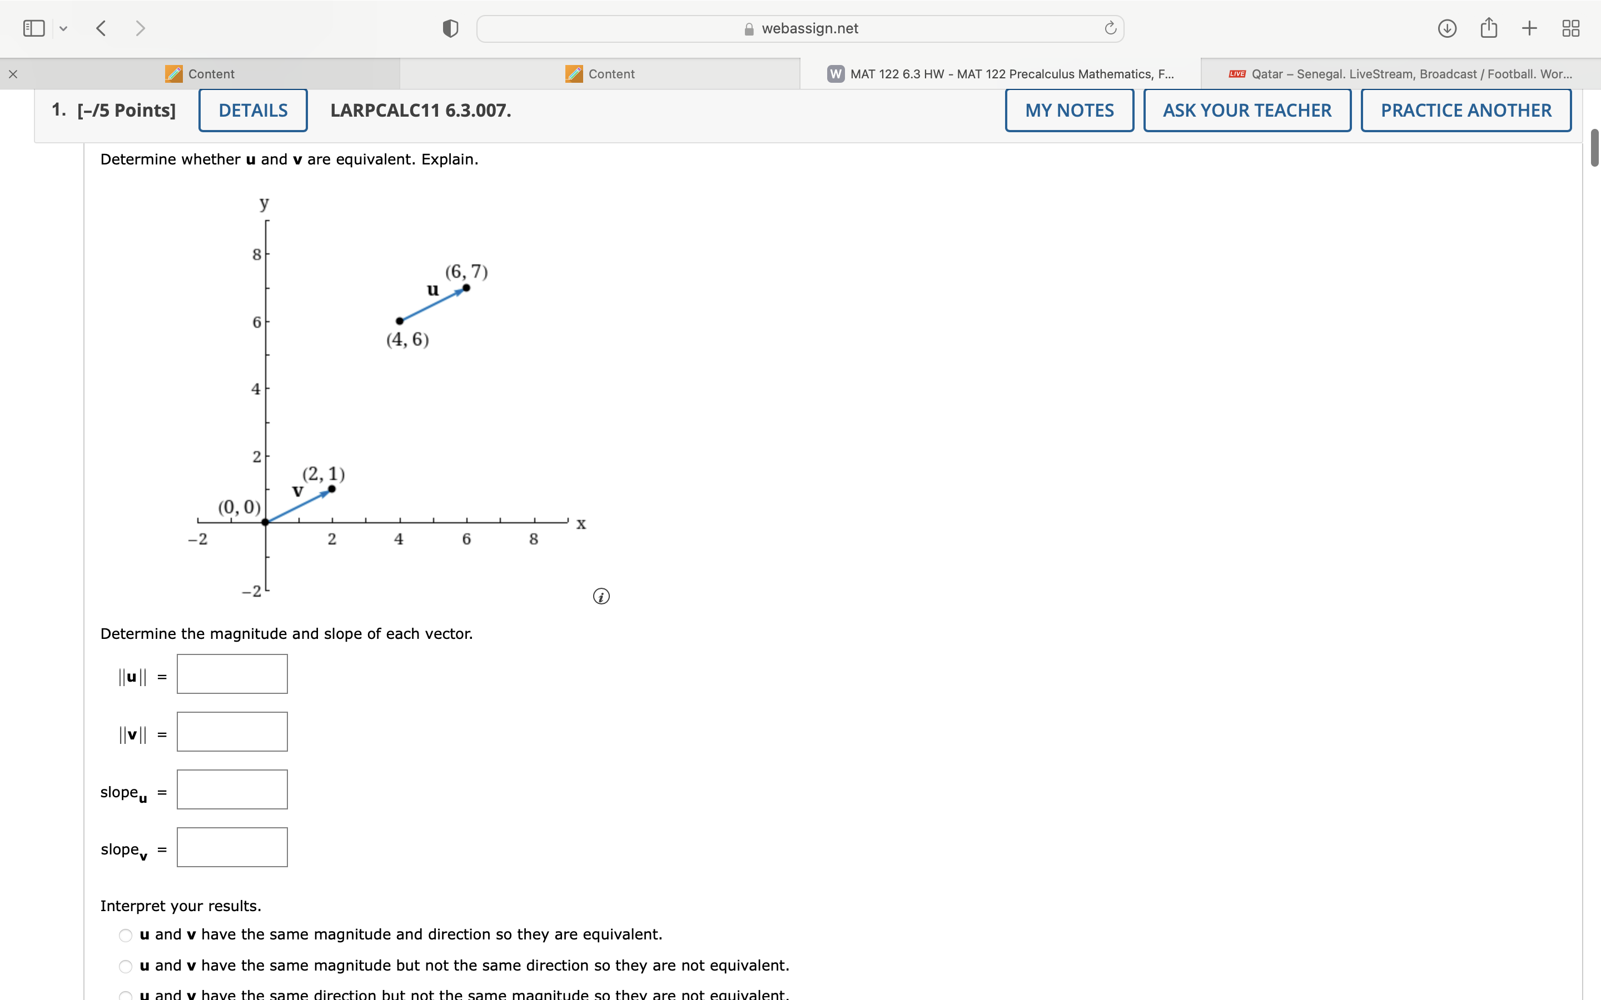Open a new tab with the plus icon

(x=1529, y=28)
